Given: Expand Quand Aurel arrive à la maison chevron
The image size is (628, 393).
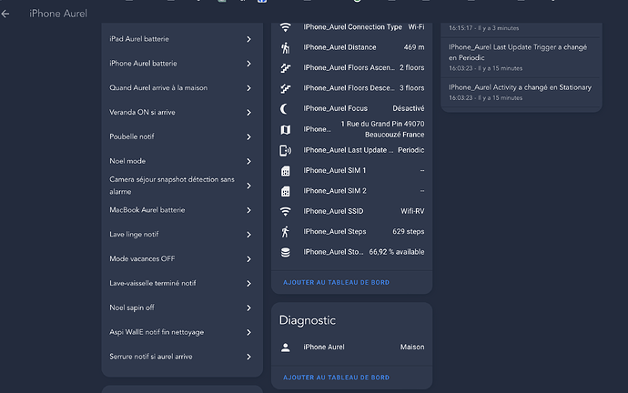Looking at the screenshot, I should coord(248,88).
